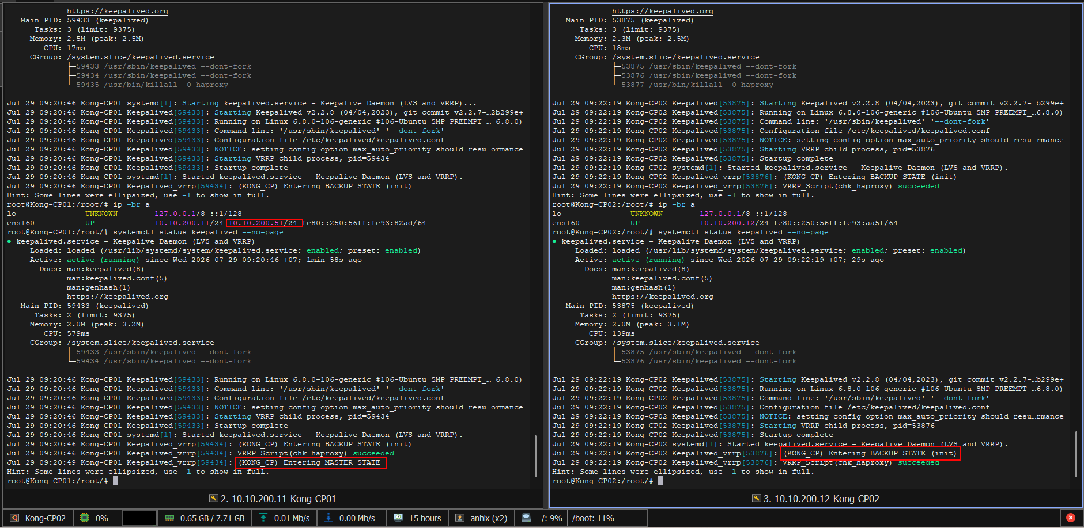This screenshot has width=1084, height=528.
Task: Switch to the 3. 10.10.200.12-Kong-CP02 tab
Action: (x=815, y=499)
